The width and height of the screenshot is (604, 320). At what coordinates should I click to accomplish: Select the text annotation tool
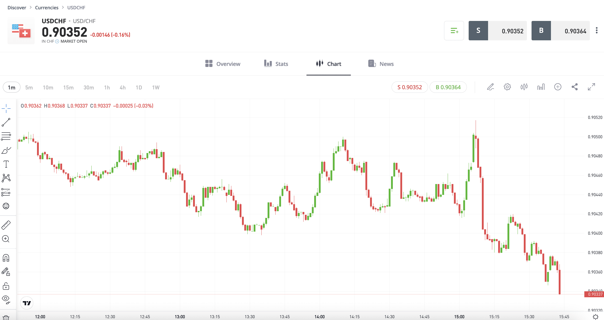coord(6,164)
